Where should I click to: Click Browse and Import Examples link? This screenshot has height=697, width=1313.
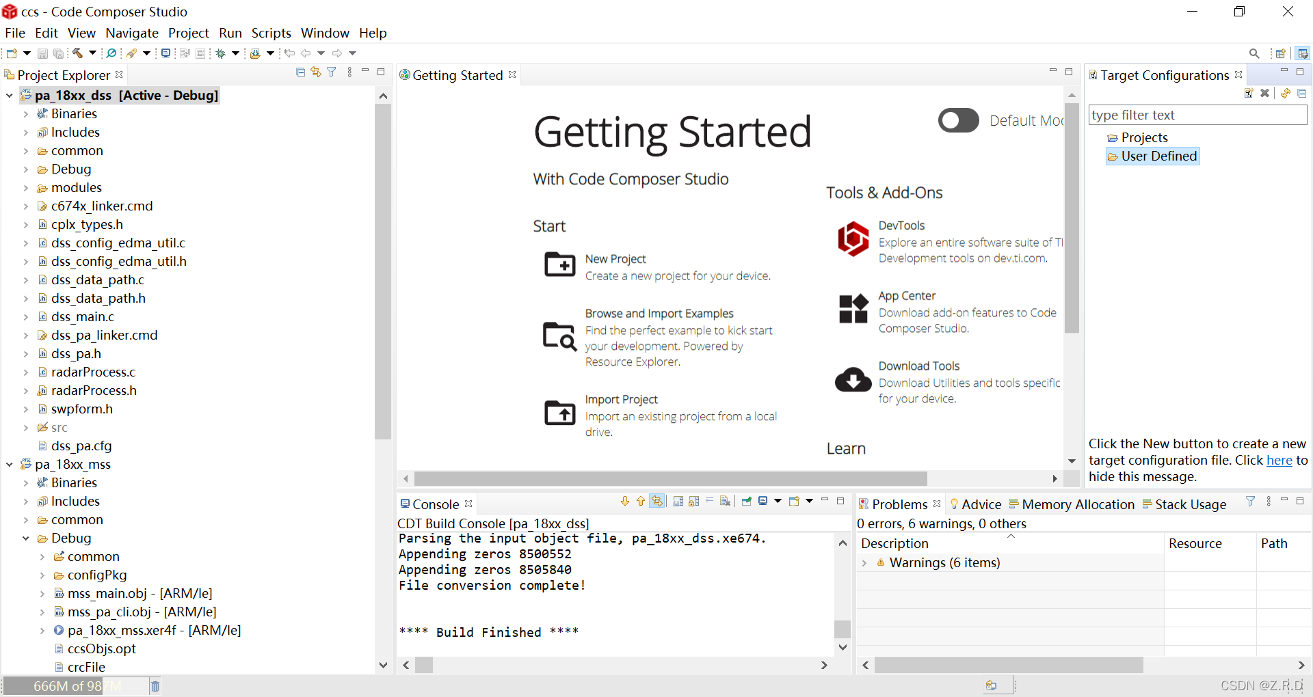pos(659,314)
